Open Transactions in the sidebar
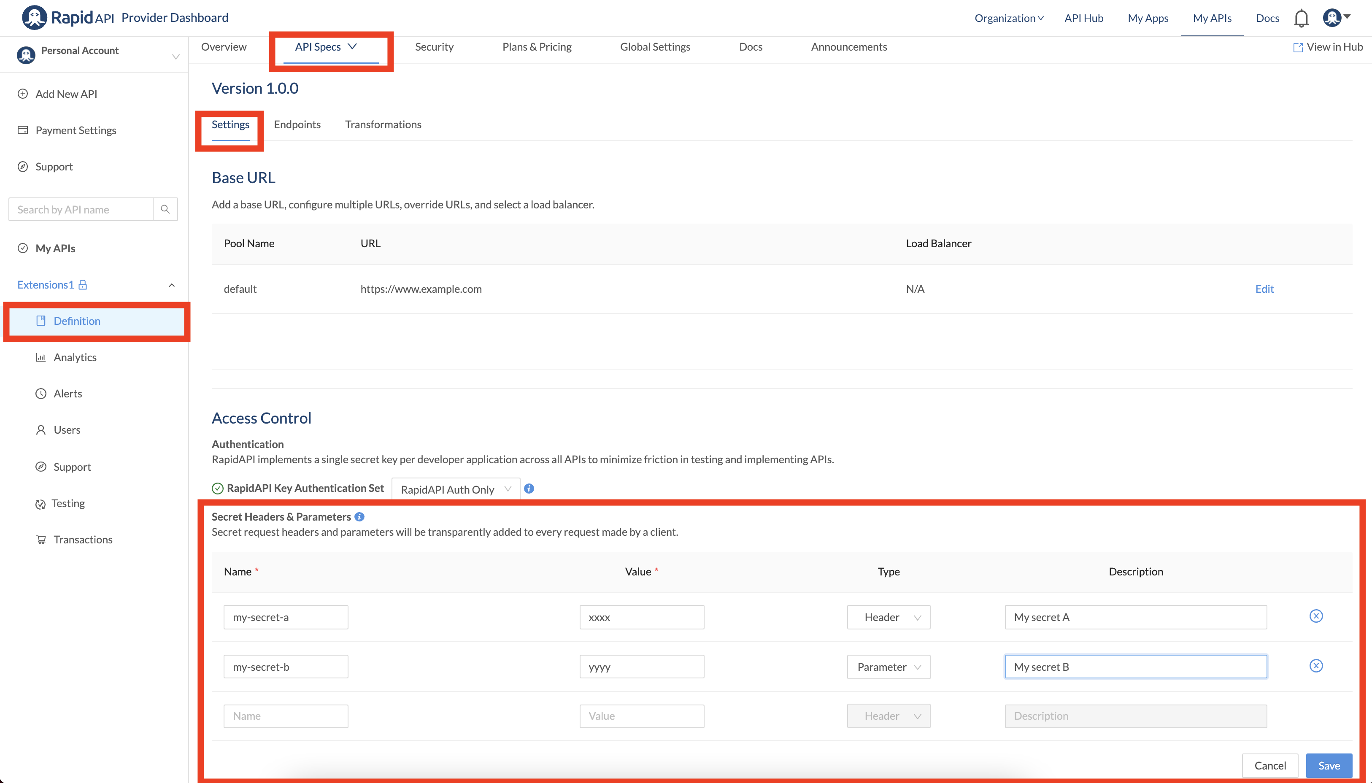The width and height of the screenshot is (1372, 783). (x=83, y=540)
